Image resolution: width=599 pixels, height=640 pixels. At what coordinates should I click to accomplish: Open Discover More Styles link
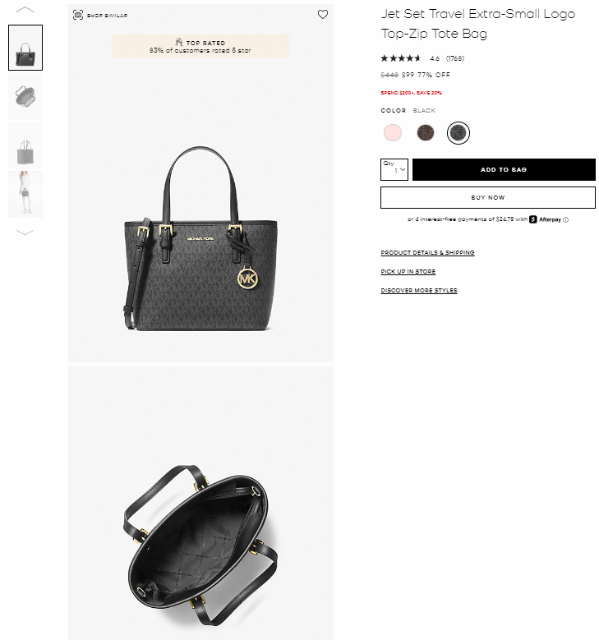coord(419,290)
